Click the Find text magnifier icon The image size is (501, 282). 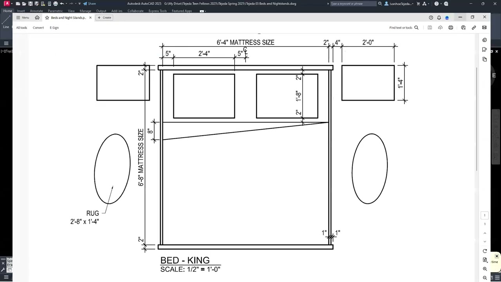coord(416,28)
